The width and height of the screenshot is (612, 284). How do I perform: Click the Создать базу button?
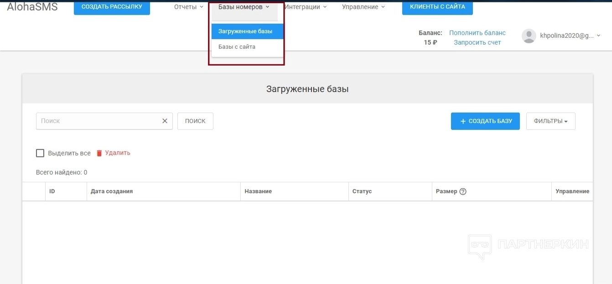tap(485, 121)
